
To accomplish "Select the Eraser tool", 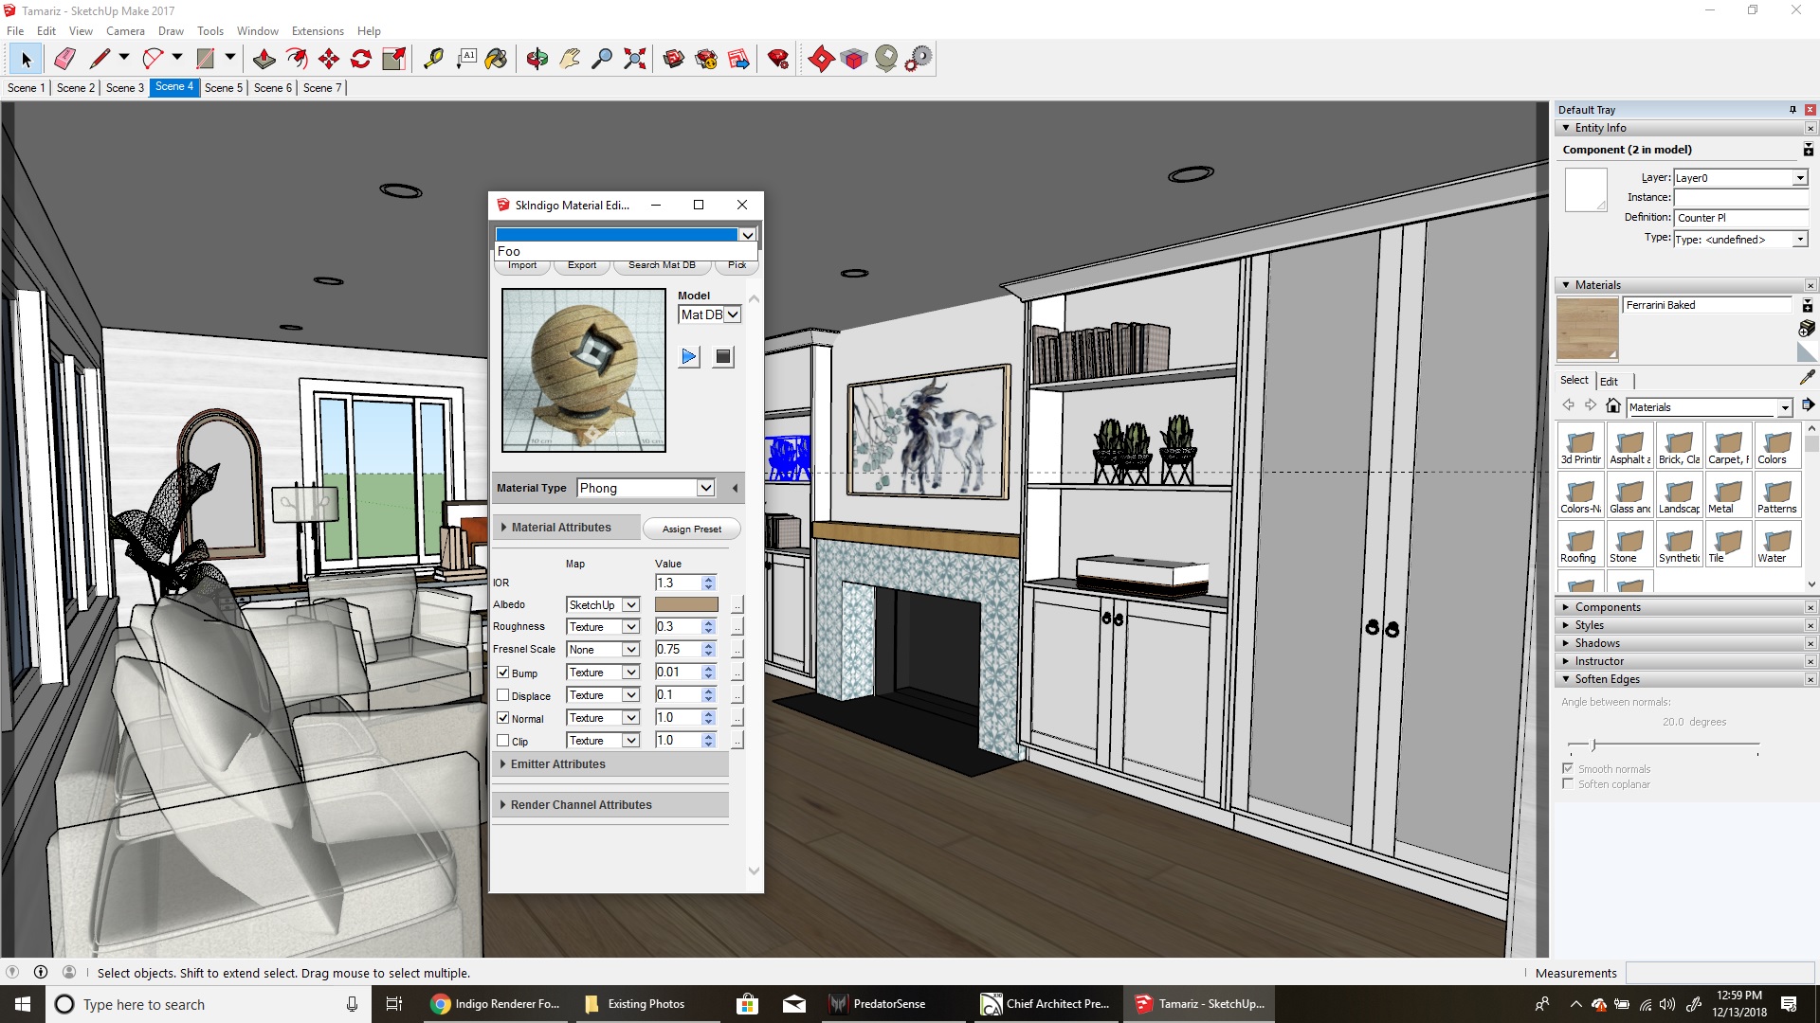I will pos(64,59).
